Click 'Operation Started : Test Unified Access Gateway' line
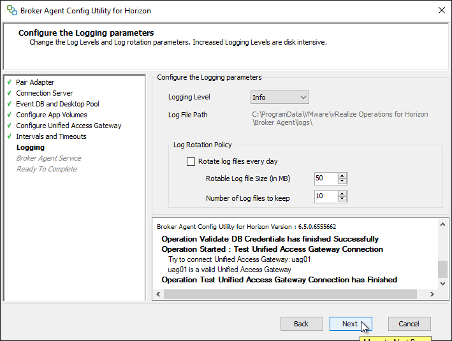This screenshot has width=452, height=341. [x=272, y=249]
